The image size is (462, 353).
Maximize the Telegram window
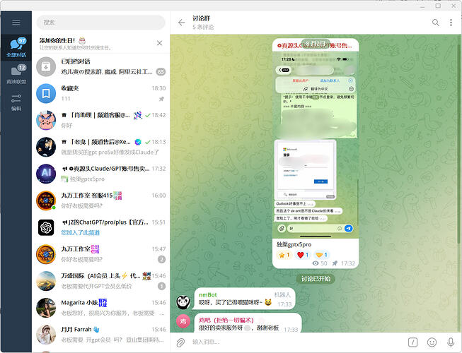pos(438,5)
